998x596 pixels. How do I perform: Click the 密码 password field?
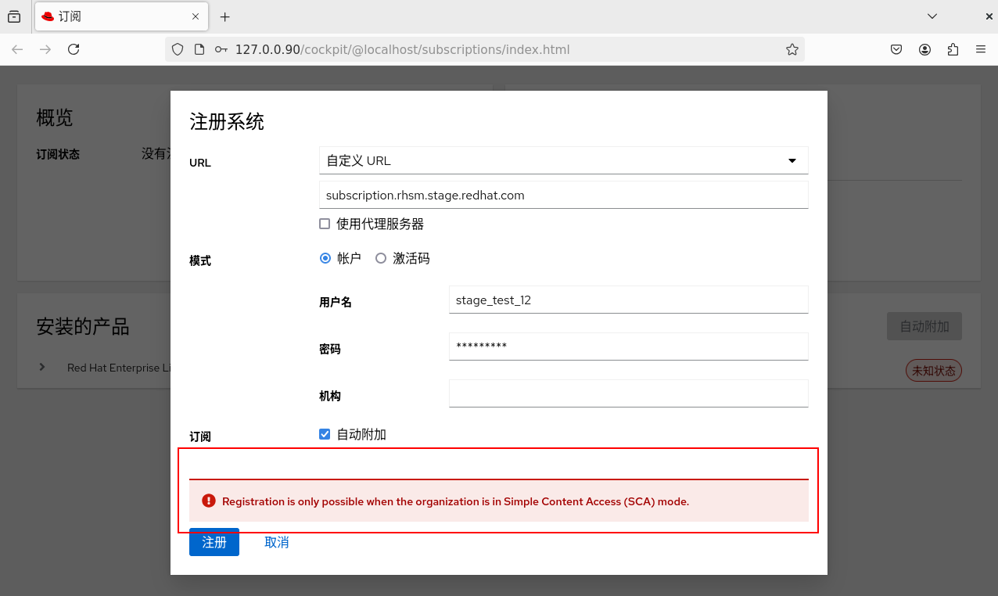pos(628,346)
